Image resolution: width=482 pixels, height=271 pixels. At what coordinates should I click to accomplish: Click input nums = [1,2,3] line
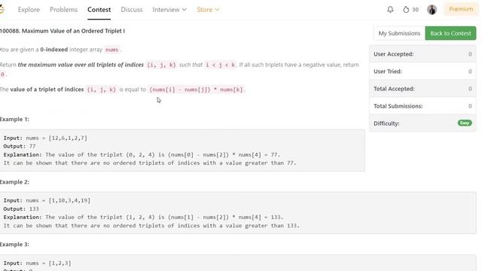(37, 263)
